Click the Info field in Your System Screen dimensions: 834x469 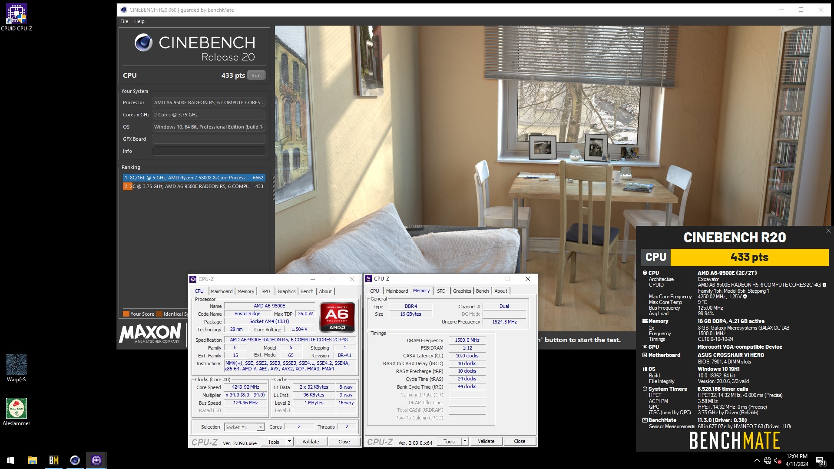pos(208,151)
